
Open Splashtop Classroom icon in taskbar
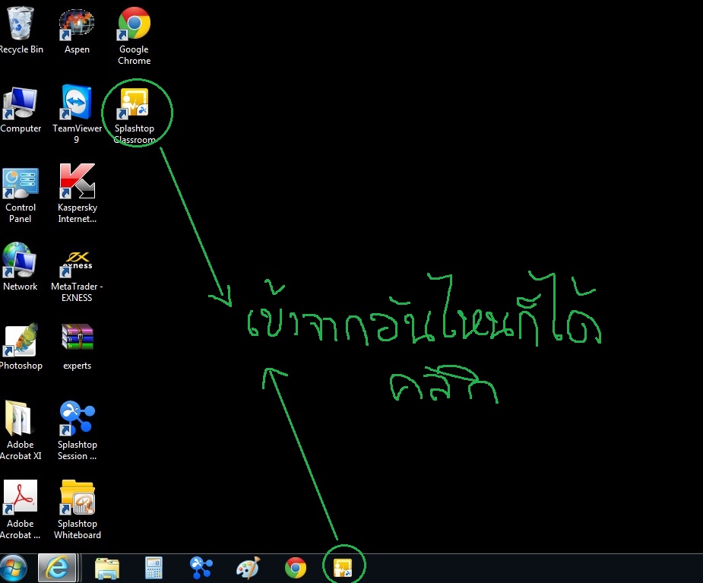343,569
